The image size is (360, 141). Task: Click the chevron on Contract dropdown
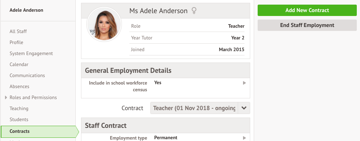(x=244, y=108)
